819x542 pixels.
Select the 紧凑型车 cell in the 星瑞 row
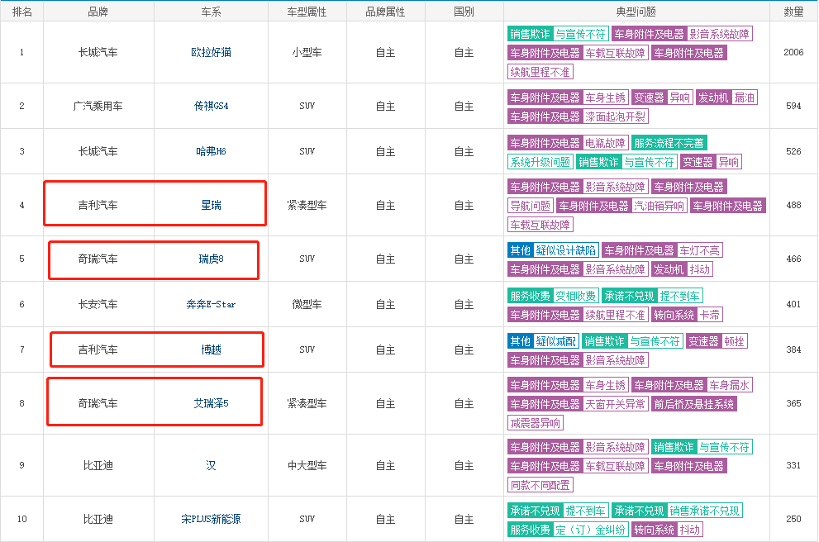pos(307,205)
